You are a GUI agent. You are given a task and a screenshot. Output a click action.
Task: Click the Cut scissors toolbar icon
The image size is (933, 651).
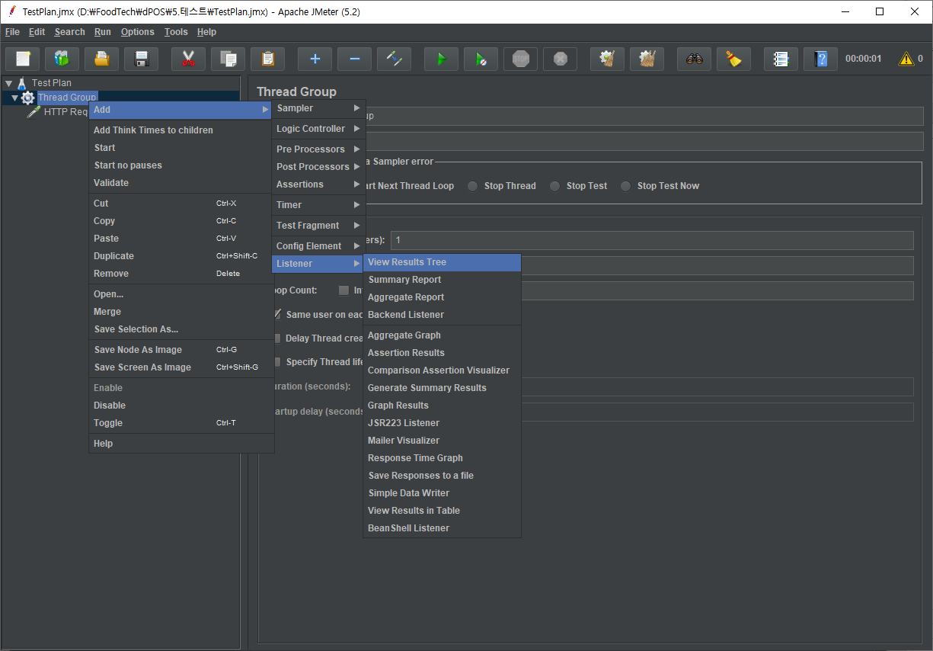188,59
